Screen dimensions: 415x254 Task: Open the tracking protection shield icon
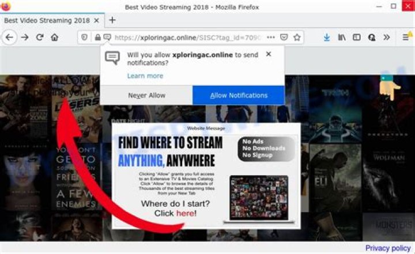85,37
